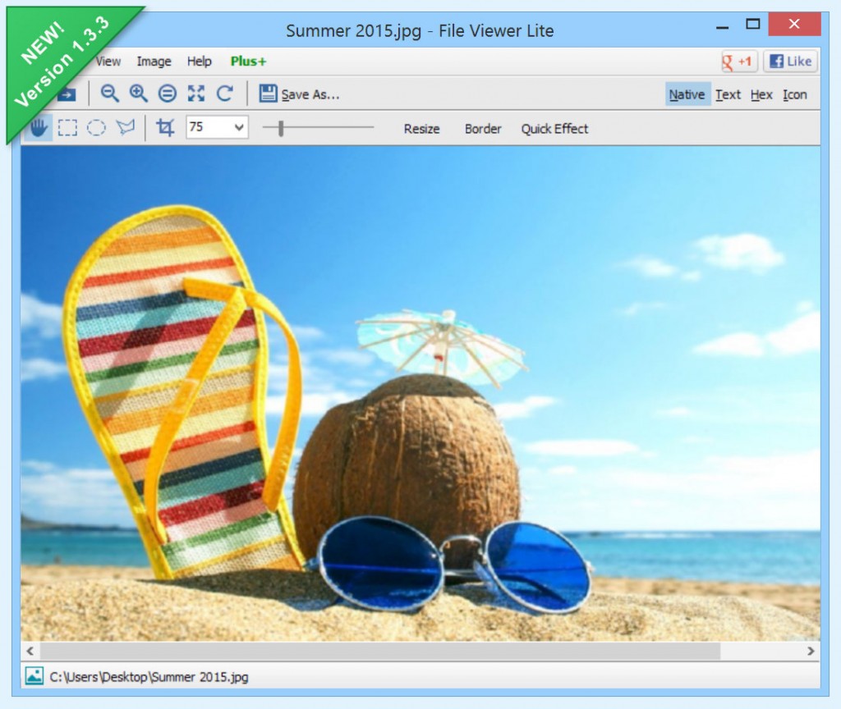The height and width of the screenshot is (709, 841).
Task: Select the Hand pan tool
Action: click(x=37, y=127)
